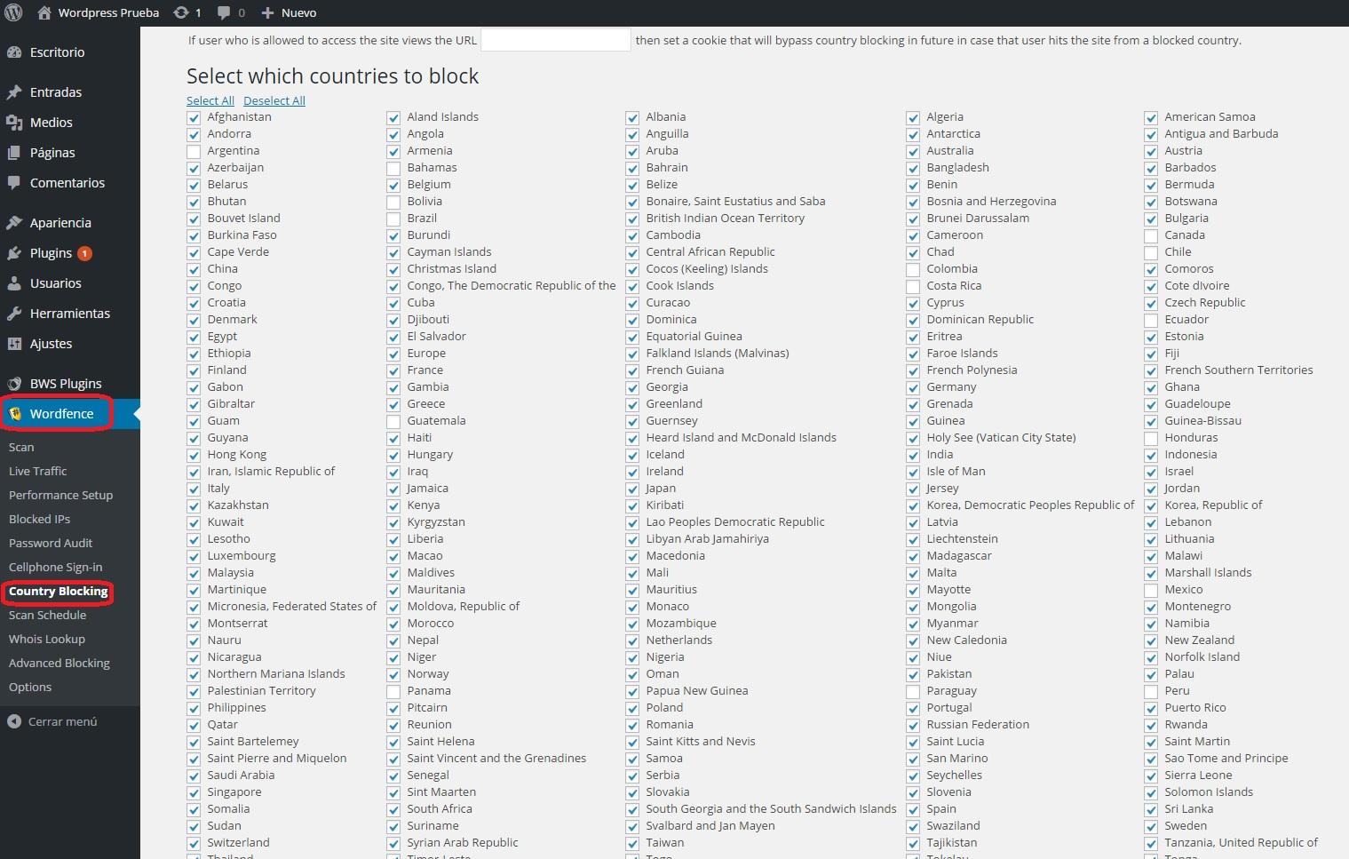Screen dimensions: 1349x859
Task: Open Scan Schedule page
Action: pos(48,615)
